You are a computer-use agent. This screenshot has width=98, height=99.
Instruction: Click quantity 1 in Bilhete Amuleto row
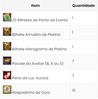[73, 32]
